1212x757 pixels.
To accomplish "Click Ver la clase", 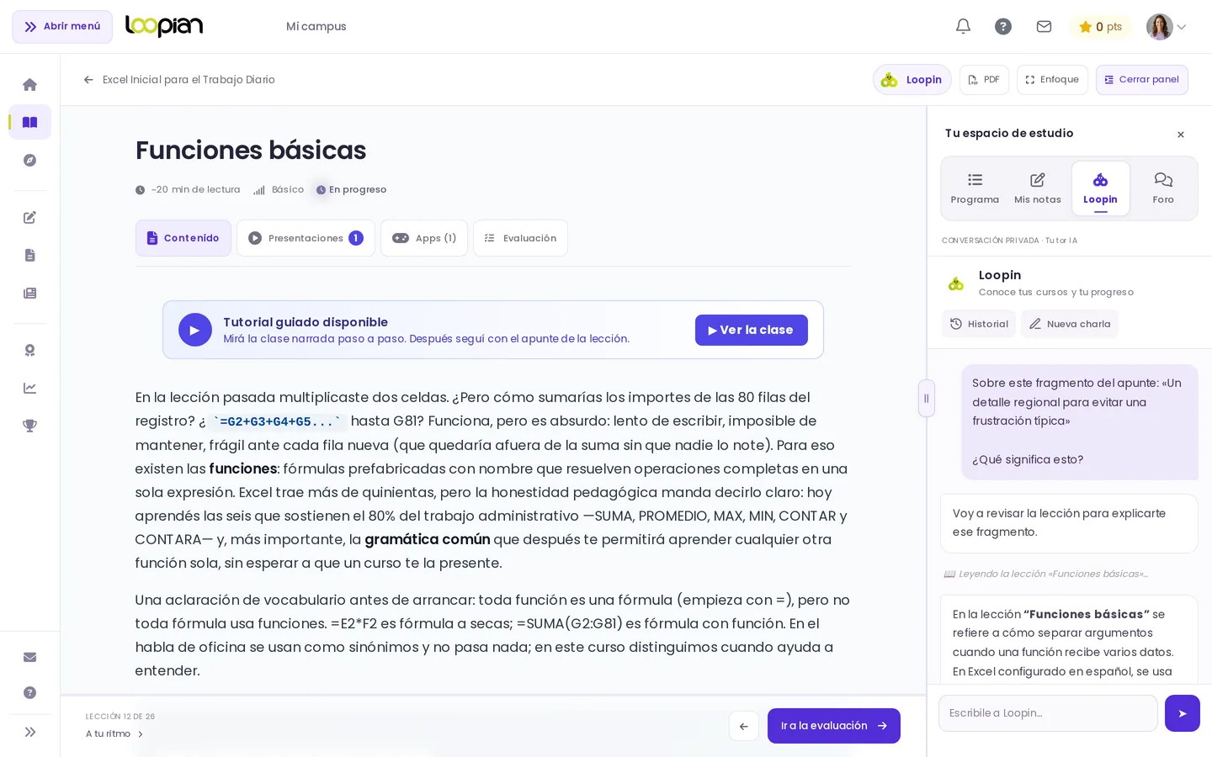I will click(752, 330).
